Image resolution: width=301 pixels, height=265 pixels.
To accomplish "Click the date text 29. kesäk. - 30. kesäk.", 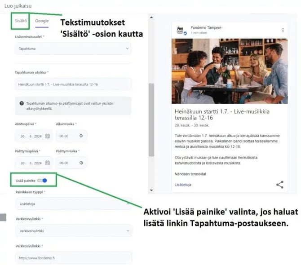I will point(192,125).
